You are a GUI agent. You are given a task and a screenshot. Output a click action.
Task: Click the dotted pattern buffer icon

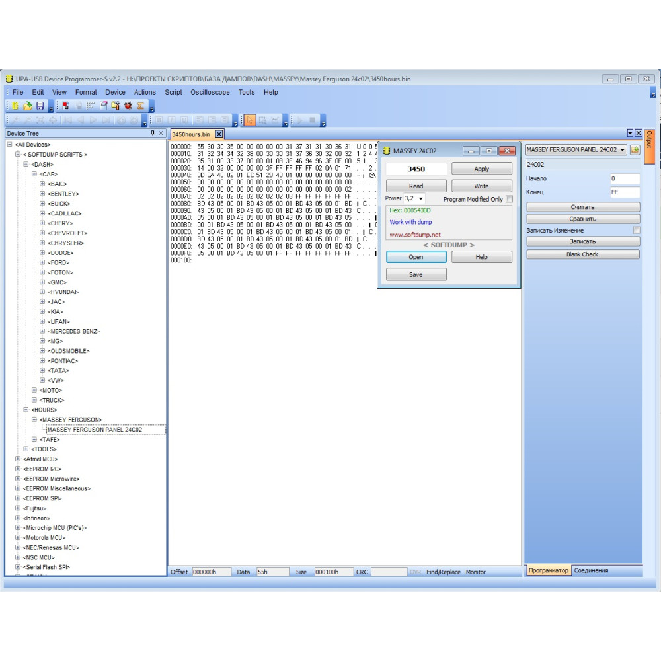[91, 106]
